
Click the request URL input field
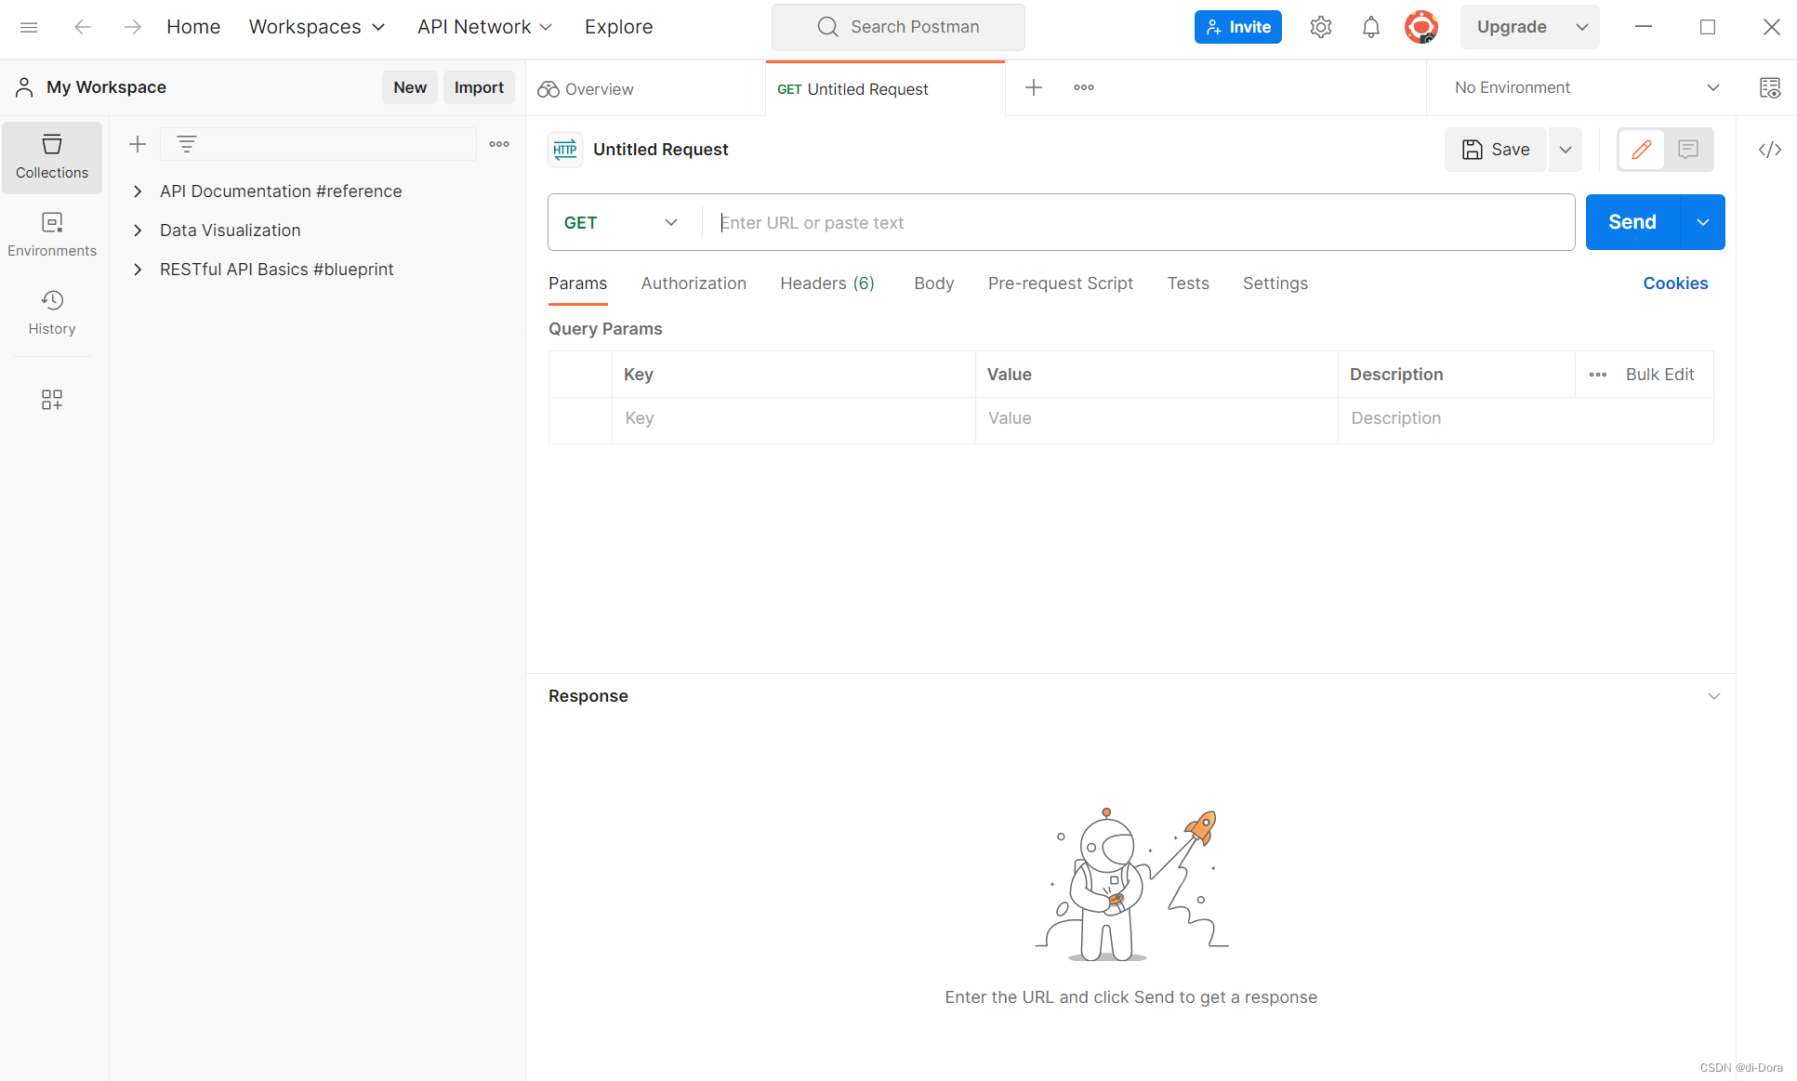point(1139,222)
